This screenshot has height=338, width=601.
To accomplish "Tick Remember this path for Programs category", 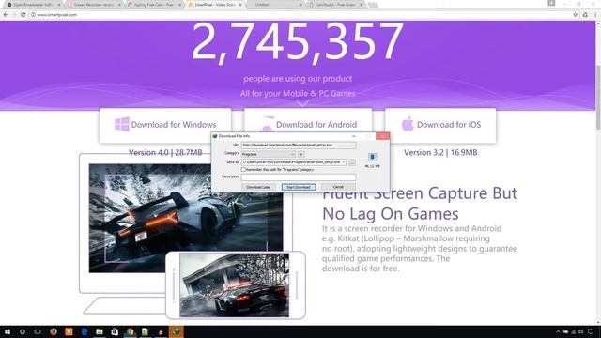I will (243, 169).
